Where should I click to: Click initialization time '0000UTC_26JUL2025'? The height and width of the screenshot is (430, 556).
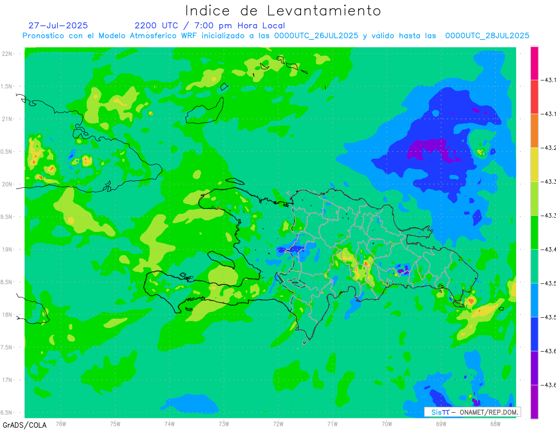[x=316, y=36]
